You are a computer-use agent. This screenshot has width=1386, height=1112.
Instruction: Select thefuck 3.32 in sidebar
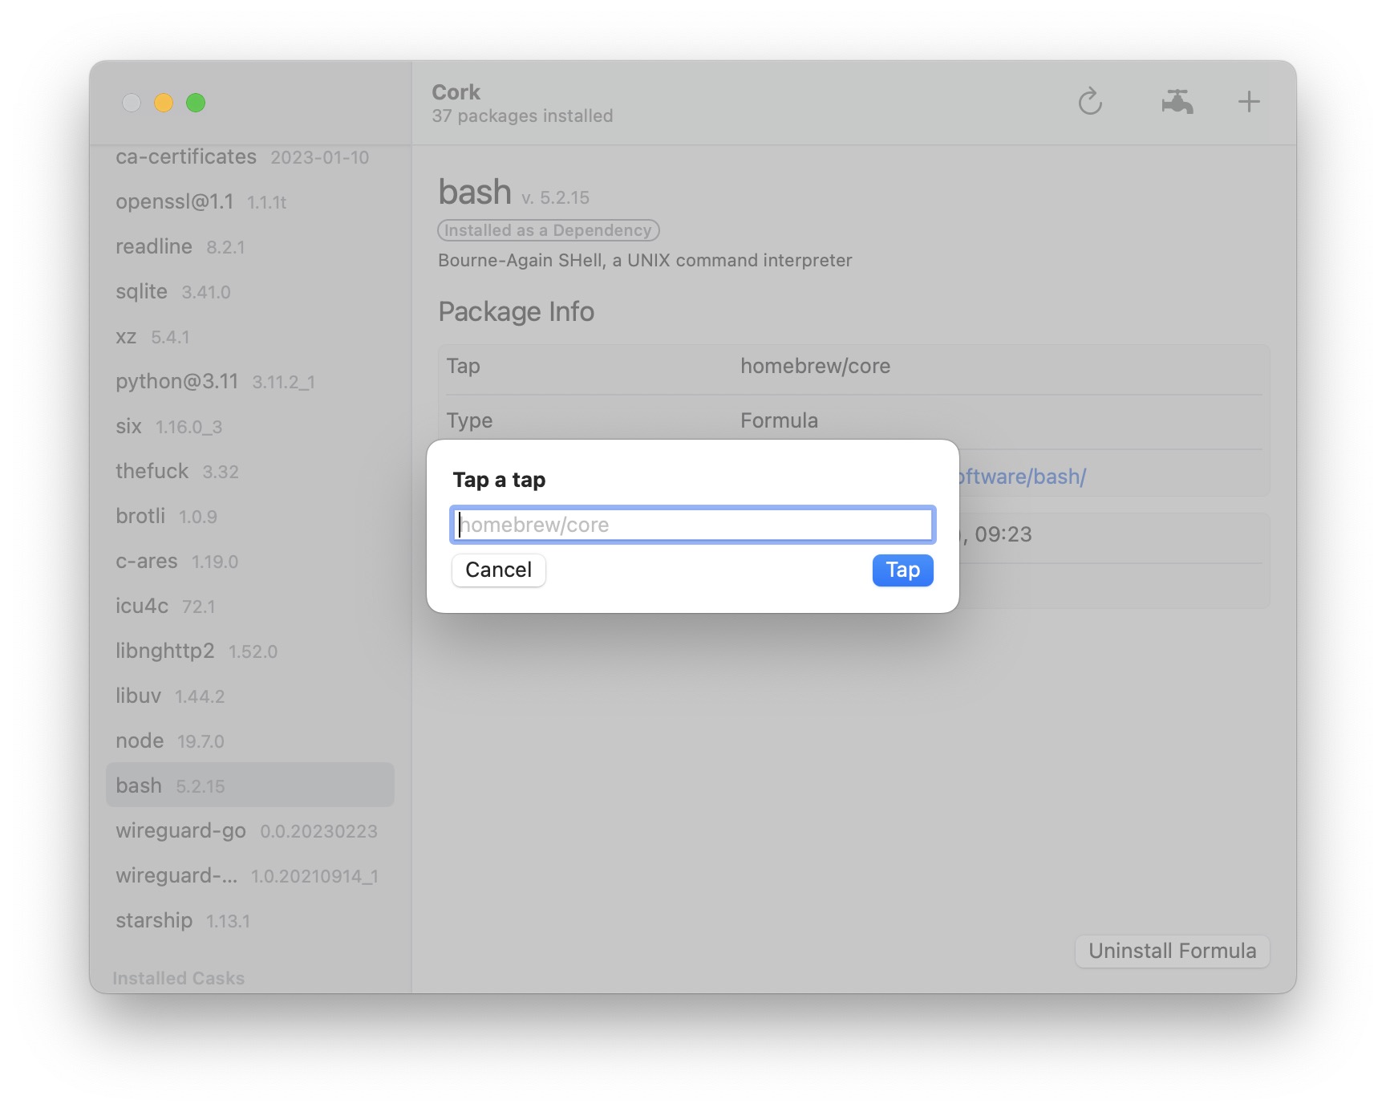click(x=250, y=471)
